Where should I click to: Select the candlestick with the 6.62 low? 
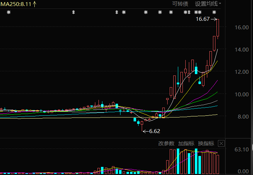(142, 126)
